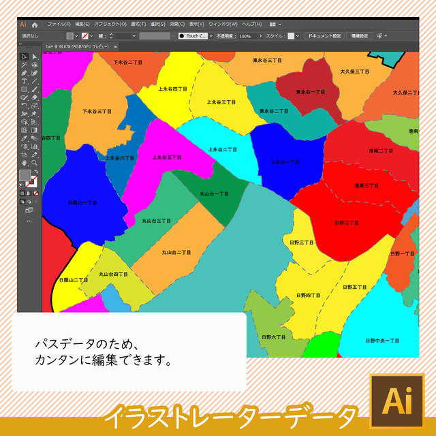Enable Draw Behind mode

tap(29, 202)
